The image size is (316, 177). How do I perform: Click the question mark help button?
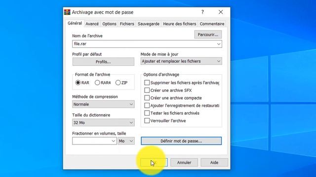[202, 12]
